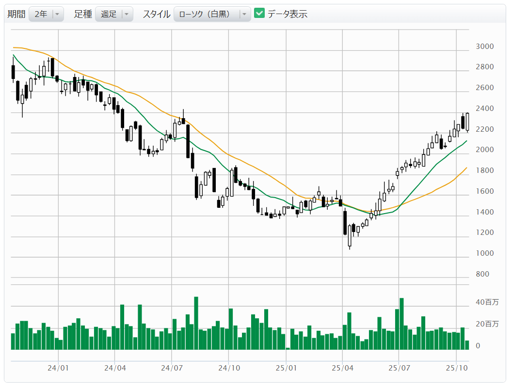Select the 24/04 date axis label
The height and width of the screenshot is (387, 512).
tap(115, 368)
